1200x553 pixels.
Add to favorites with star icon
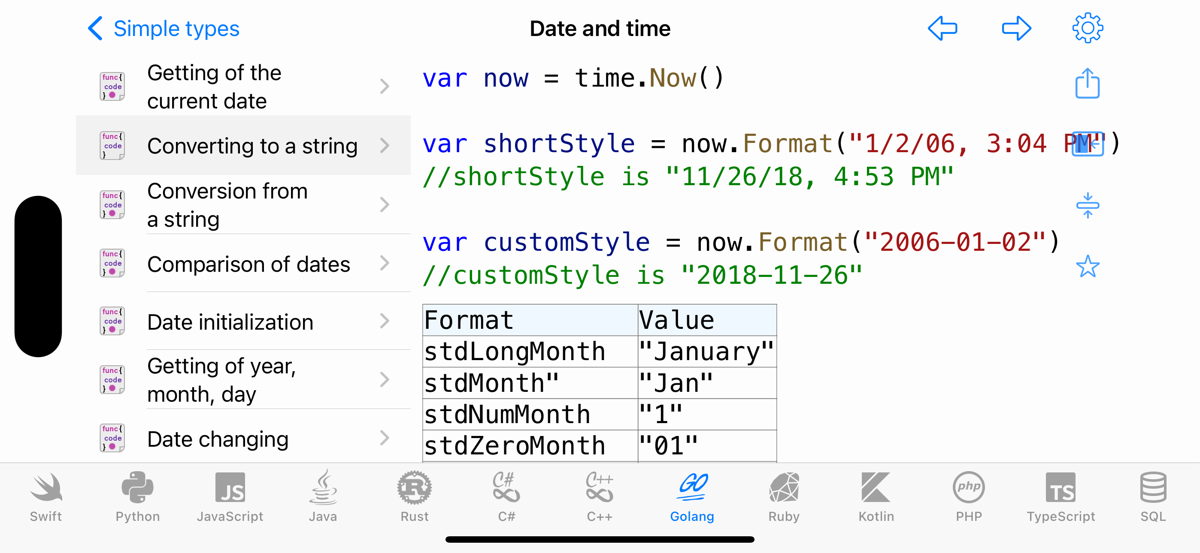[x=1087, y=266]
